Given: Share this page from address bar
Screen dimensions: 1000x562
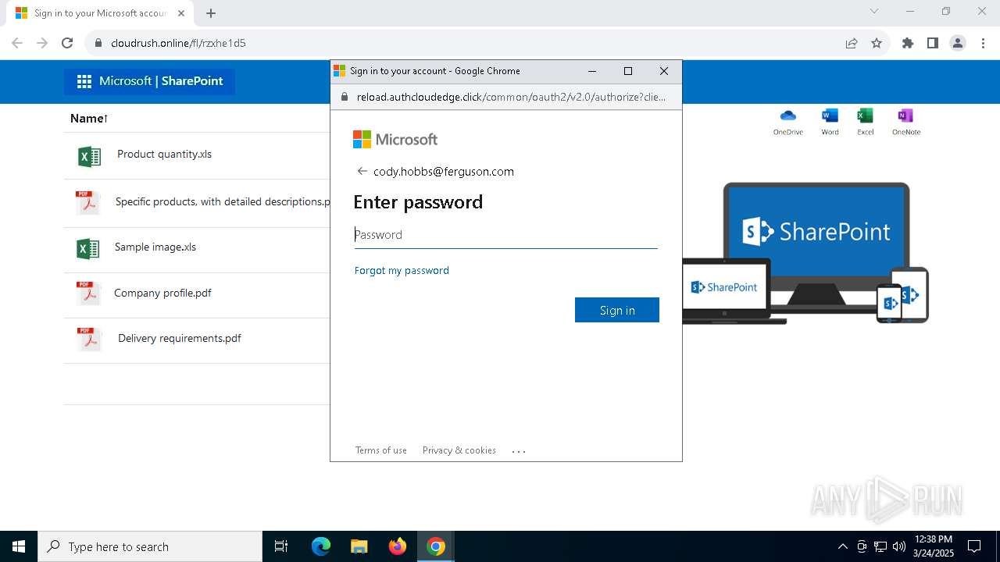Looking at the screenshot, I should [852, 43].
